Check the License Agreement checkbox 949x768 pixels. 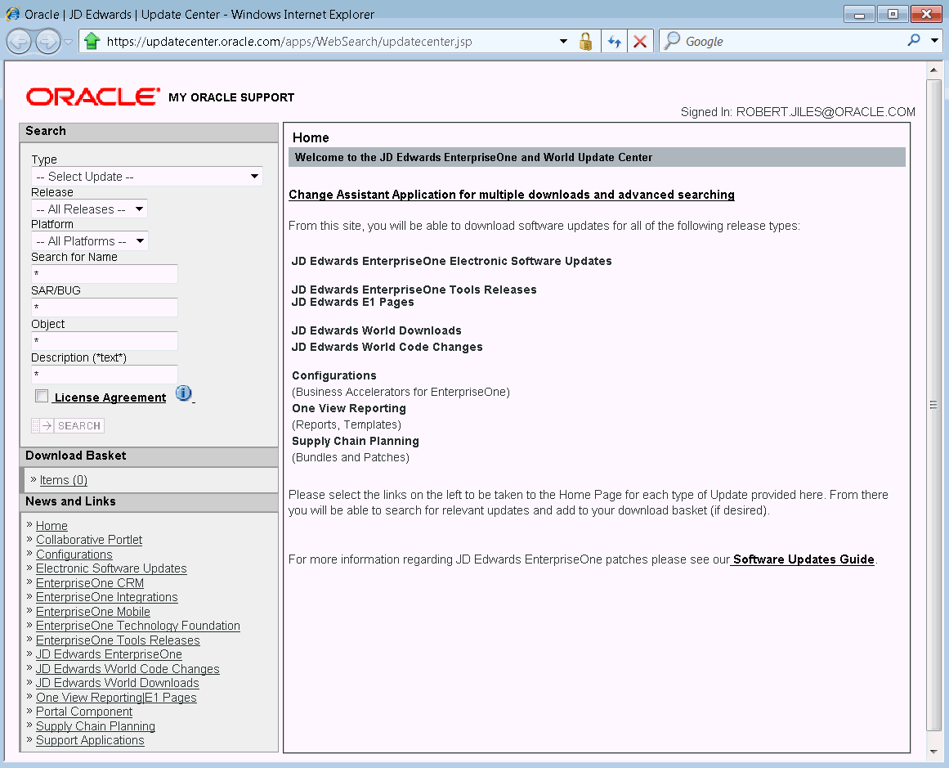42,396
